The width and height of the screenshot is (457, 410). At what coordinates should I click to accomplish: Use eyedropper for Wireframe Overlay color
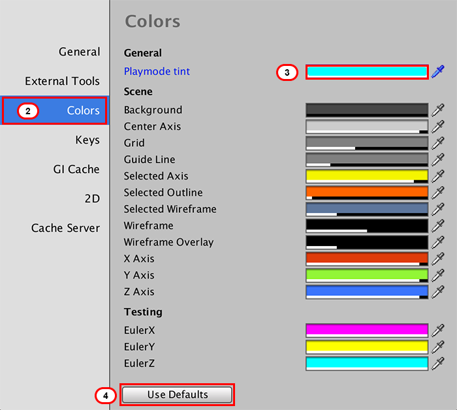[438, 242]
